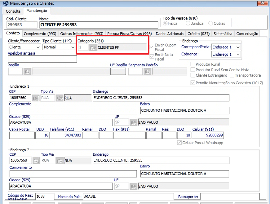Open the Região lookup hand icon
This screenshot has width=270, height=204.
click(x=28, y=72)
